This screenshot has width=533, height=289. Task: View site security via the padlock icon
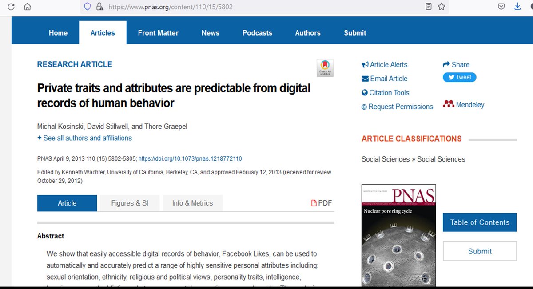point(99,7)
